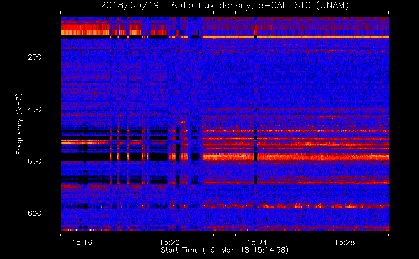Click the plot title 'Radio flux density, e-CALLISTO (UNAM)'

(259, 5)
